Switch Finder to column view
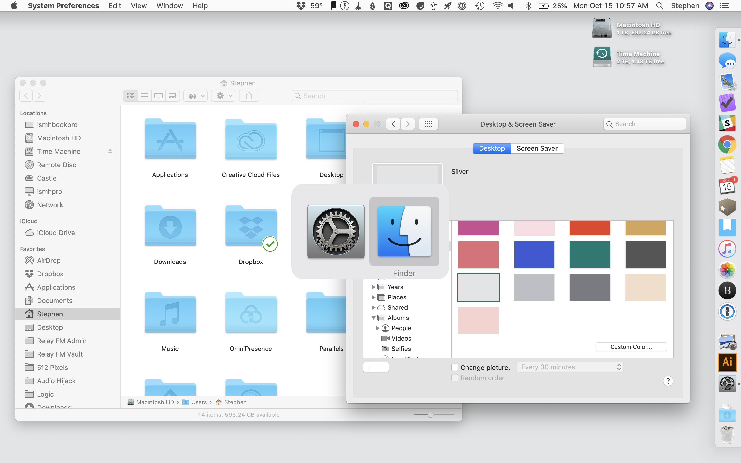The image size is (741, 463). pos(158,96)
